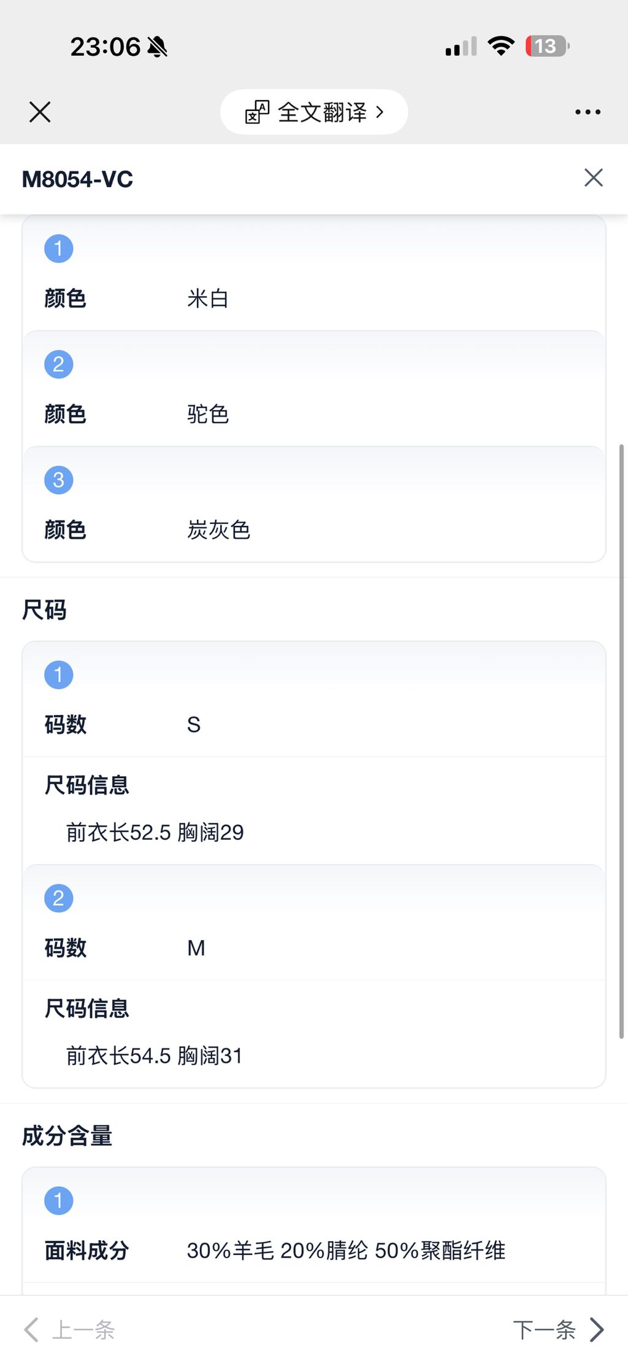Tap the left chevron beside 上一条
Viewport: 628px width, 1366px height.
[x=31, y=1330]
